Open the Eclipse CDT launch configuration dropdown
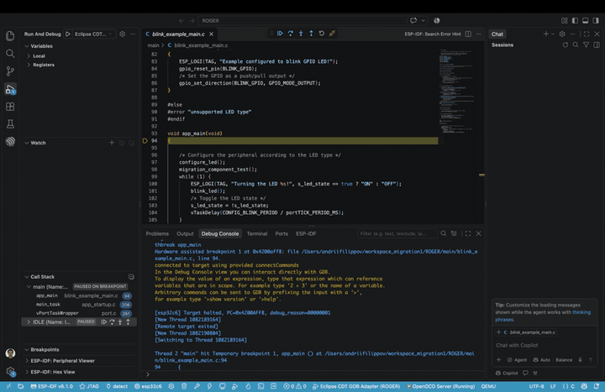This screenshot has height=392, width=605. coord(93,34)
